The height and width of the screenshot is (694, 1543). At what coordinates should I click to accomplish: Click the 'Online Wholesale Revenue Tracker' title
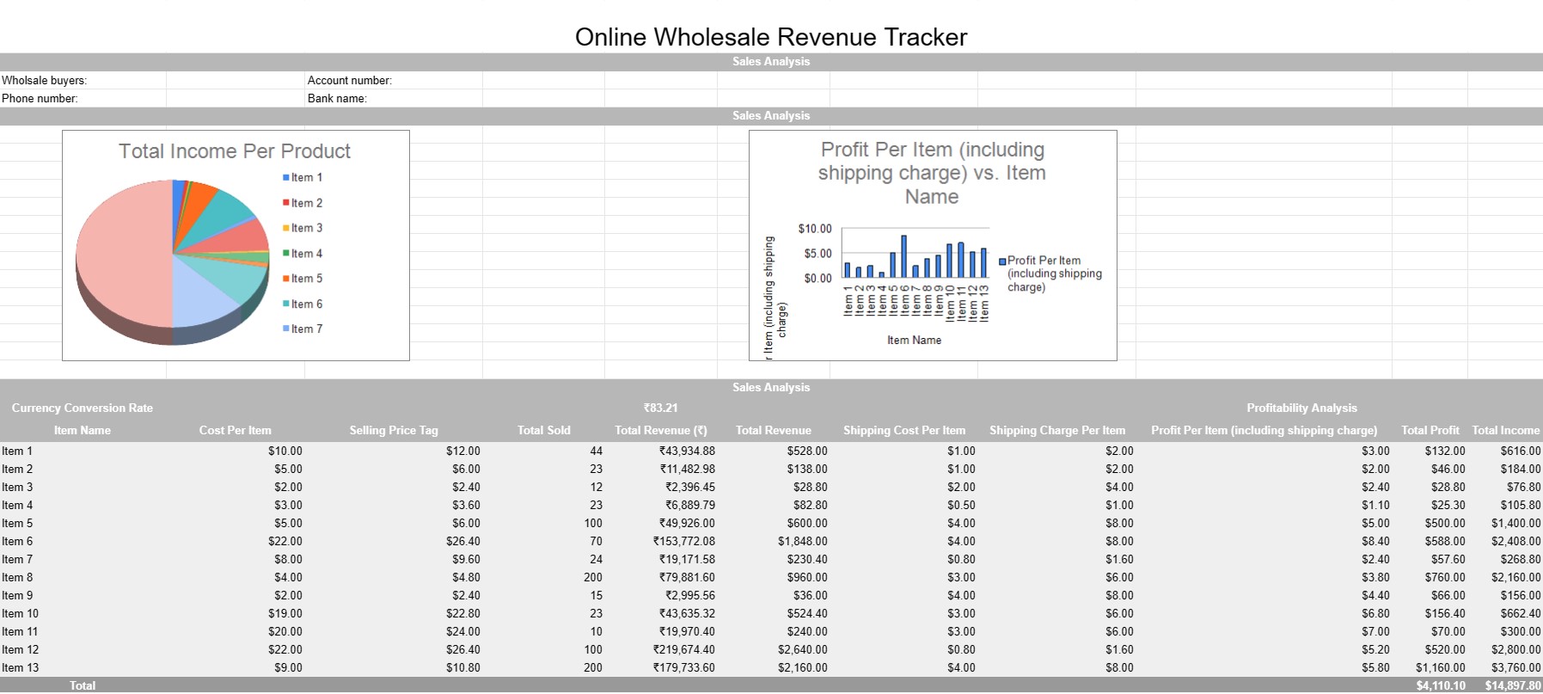tap(770, 37)
